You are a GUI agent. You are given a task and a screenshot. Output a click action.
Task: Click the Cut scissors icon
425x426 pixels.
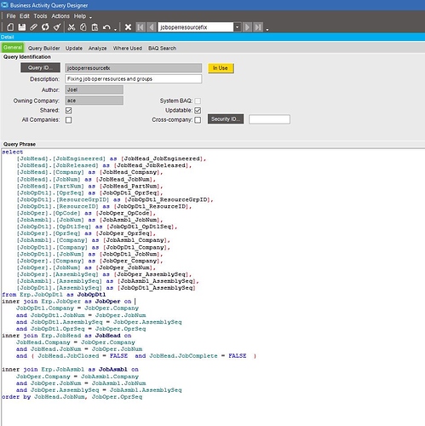click(x=72, y=27)
